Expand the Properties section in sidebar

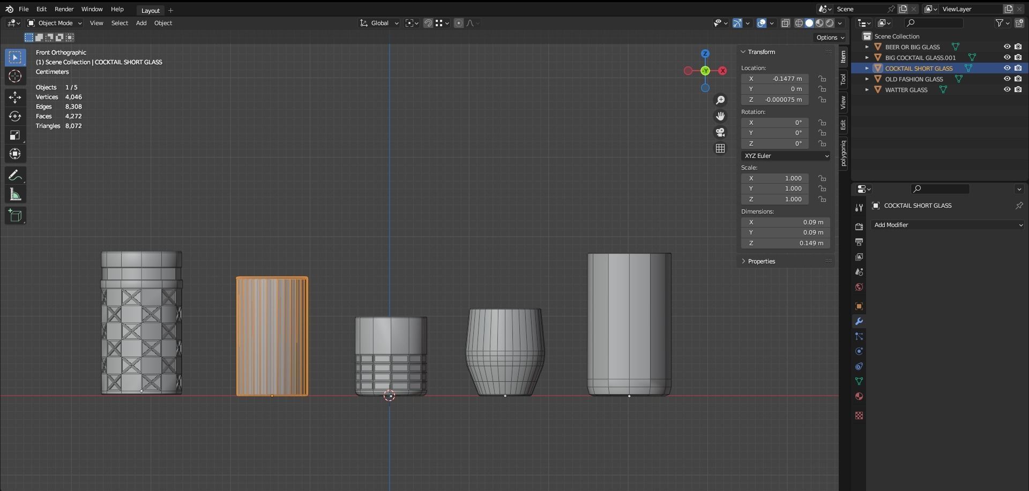coord(761,261)
